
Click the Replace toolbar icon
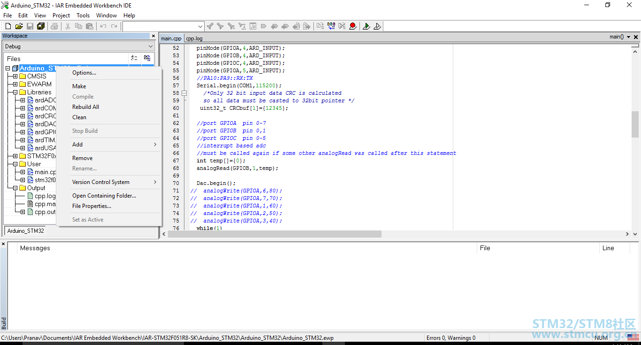click(x=242, y=26)
